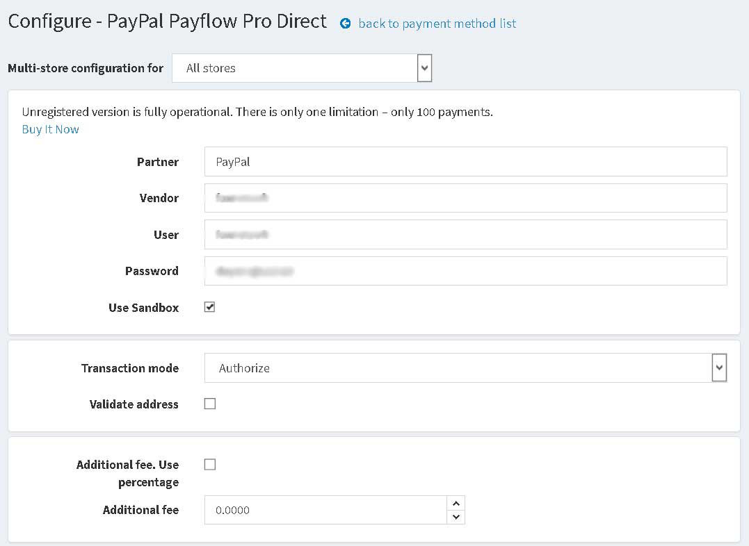Open the Transaction mode dropdown
The width and height of the screenshot is (749, 546).
(x=466, y=368)
